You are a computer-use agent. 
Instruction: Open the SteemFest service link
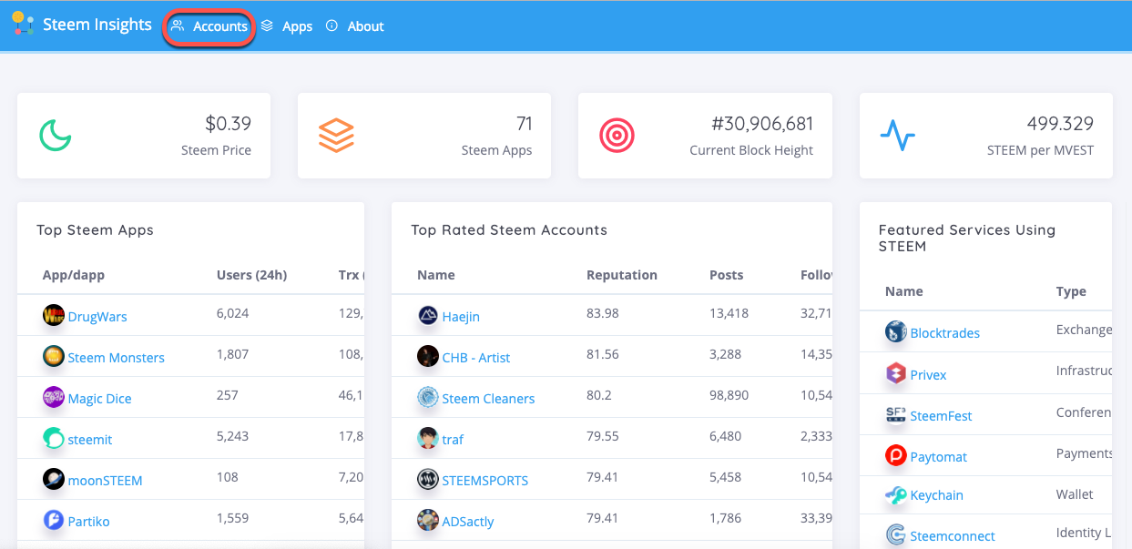point(942,416)
